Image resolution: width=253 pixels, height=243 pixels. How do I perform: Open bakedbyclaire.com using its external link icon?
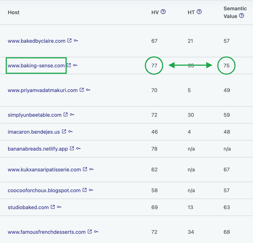(69, 40)
